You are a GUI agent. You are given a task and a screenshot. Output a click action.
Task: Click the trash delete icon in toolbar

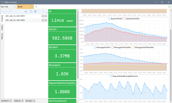(44, 11)
